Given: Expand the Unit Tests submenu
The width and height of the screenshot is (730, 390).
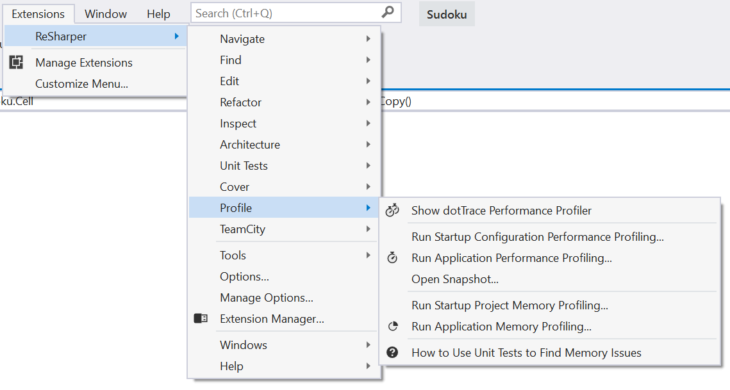Looking at the screenshot, I should coord(369,165).
